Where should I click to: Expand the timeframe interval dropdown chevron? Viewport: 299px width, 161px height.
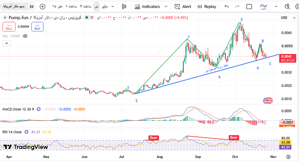click(113, 6)
